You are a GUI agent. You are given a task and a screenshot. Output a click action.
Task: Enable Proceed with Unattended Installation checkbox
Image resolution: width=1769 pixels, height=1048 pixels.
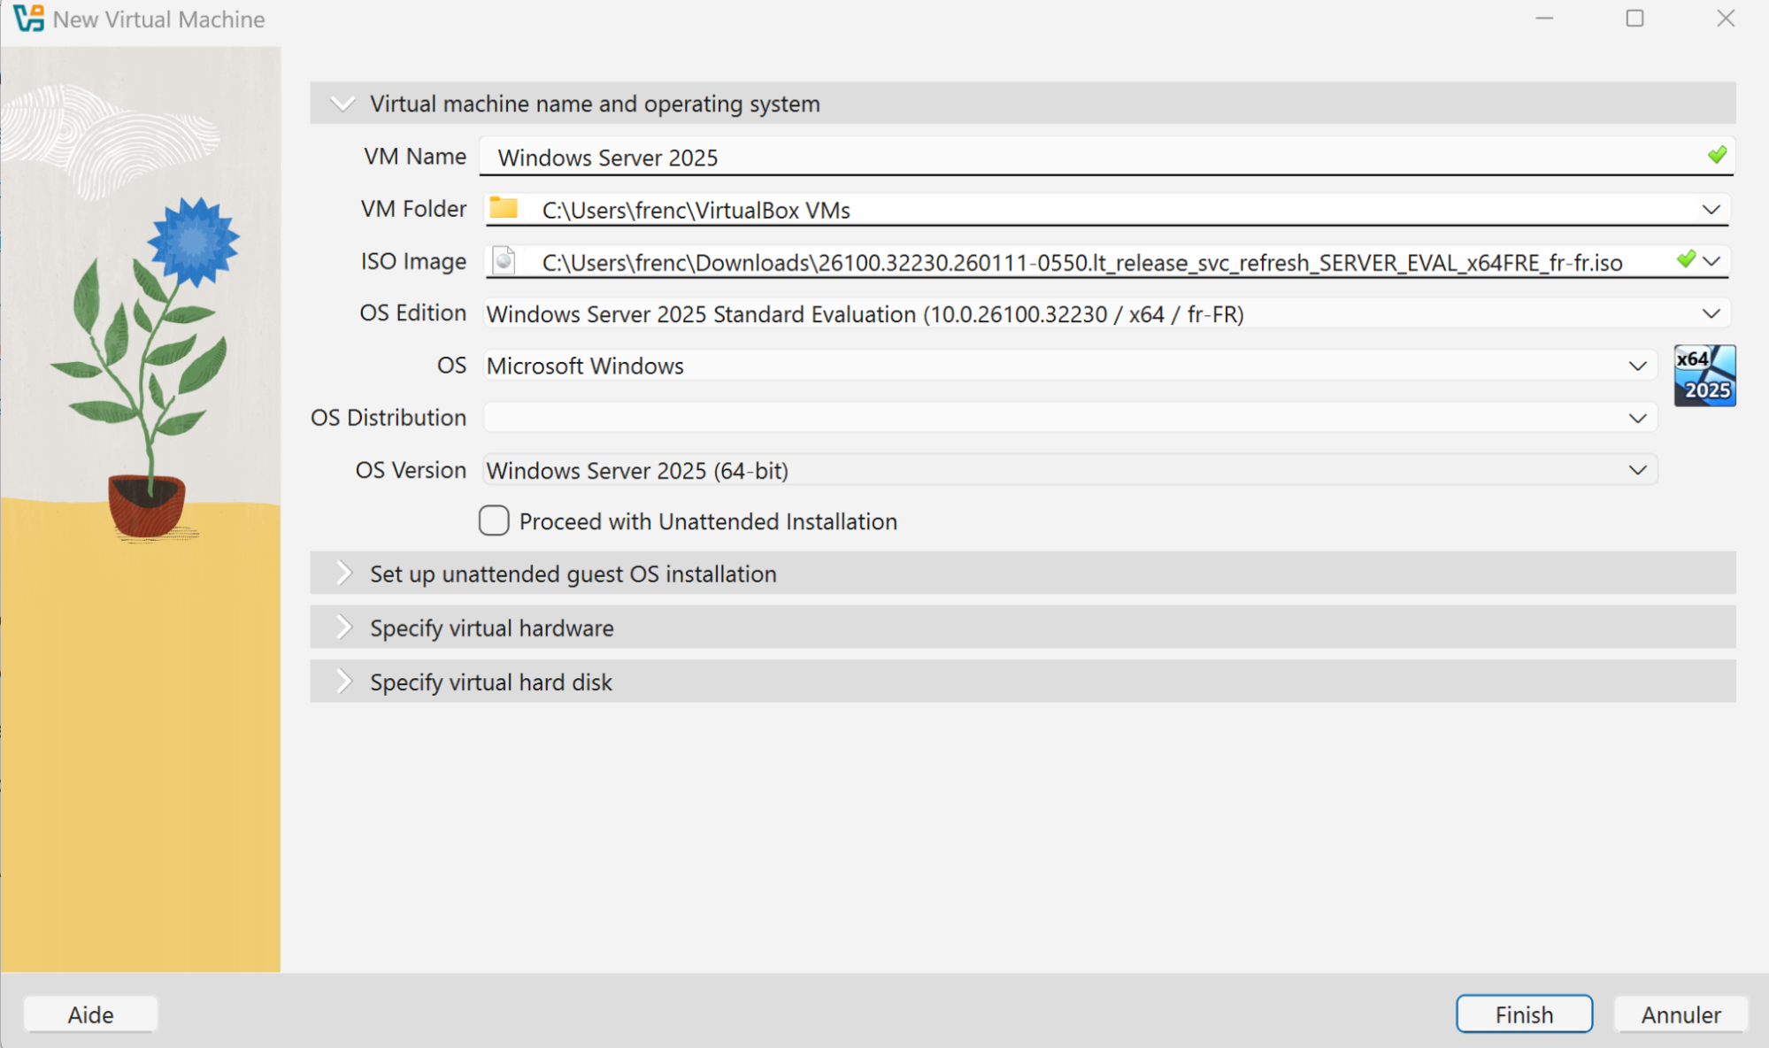(494, 520)
